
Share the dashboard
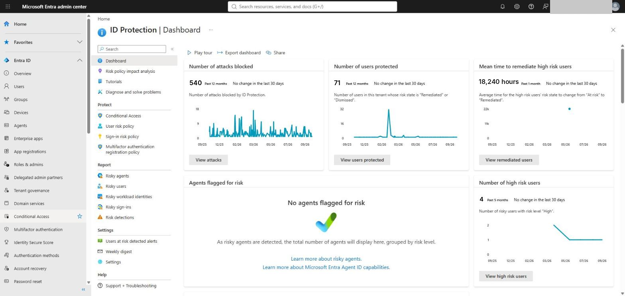coord(275,53)
